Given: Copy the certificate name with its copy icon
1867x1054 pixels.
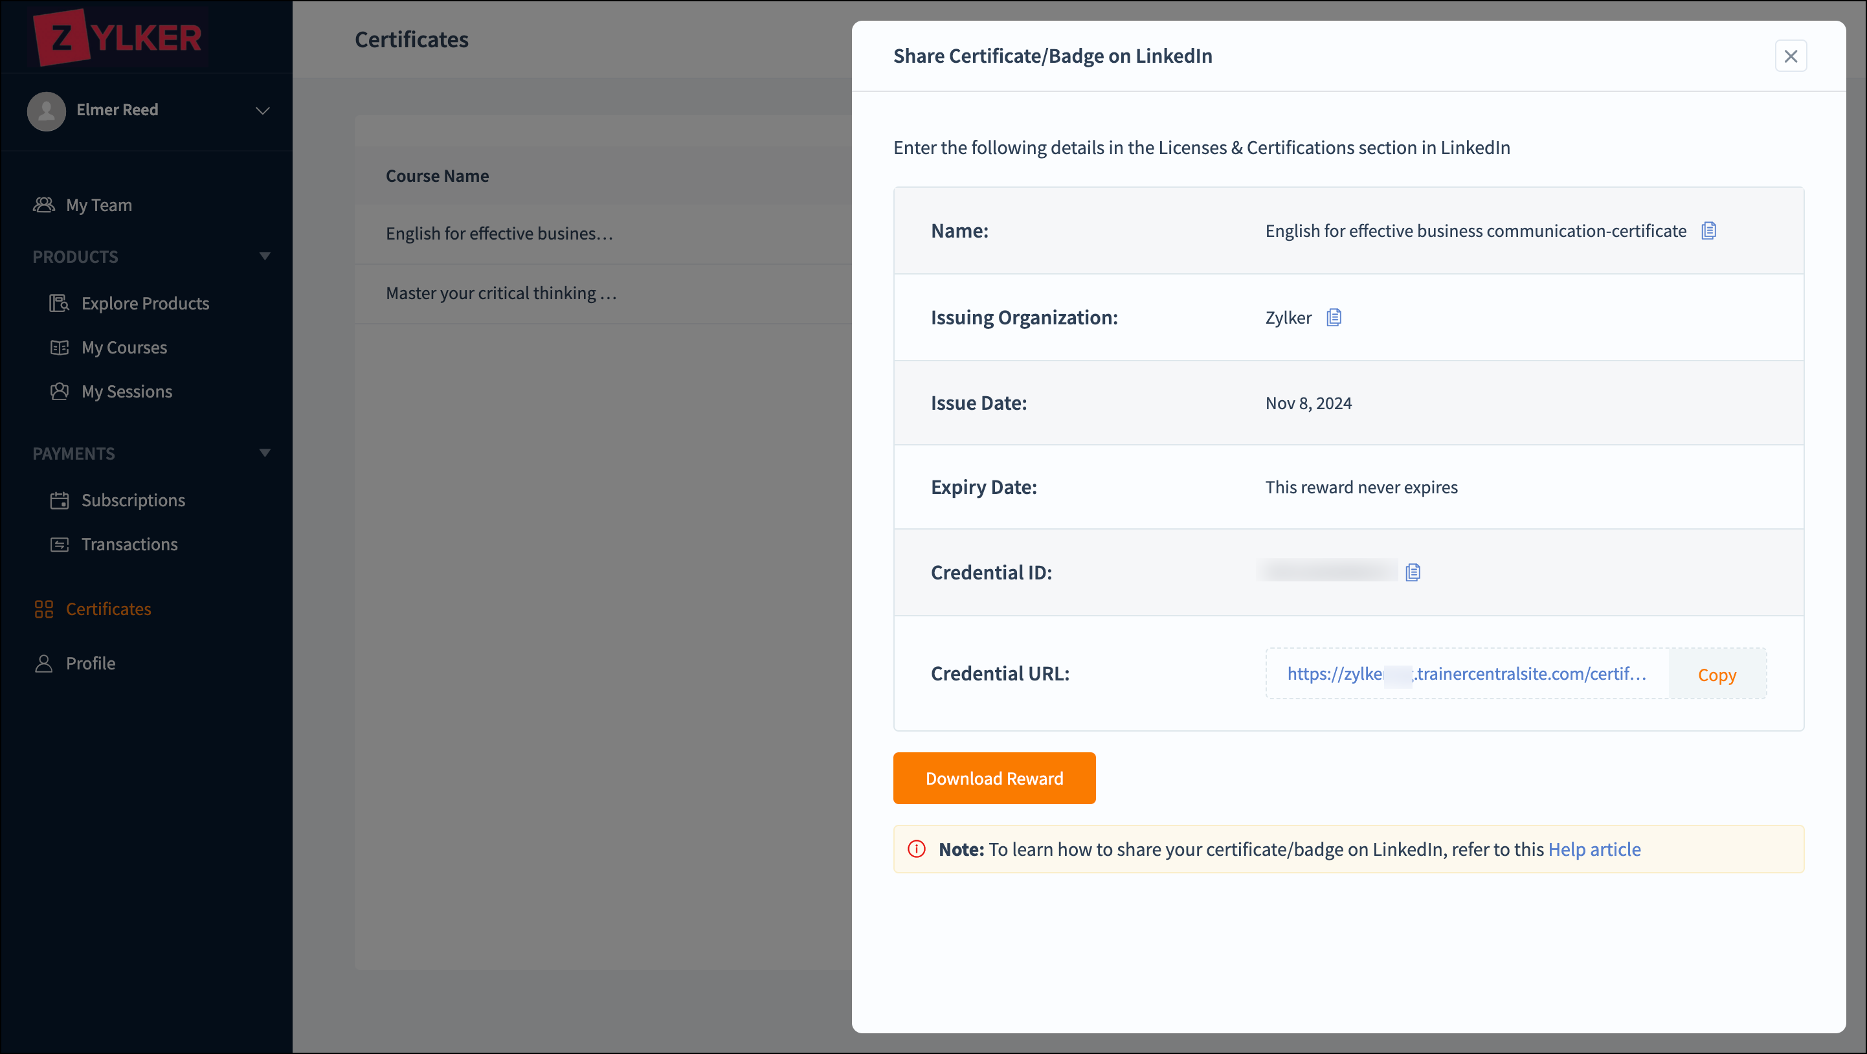Looking at the screenshot, I should 1708,230.
